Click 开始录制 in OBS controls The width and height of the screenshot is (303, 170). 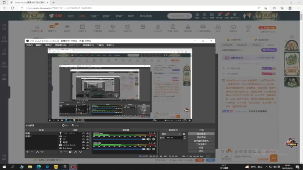(x=201, y=137)
